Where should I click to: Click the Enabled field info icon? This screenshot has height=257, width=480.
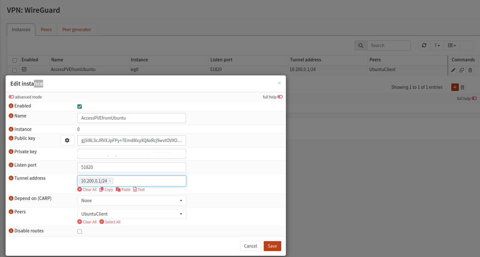pyautogui.click(x=11, y=106)
